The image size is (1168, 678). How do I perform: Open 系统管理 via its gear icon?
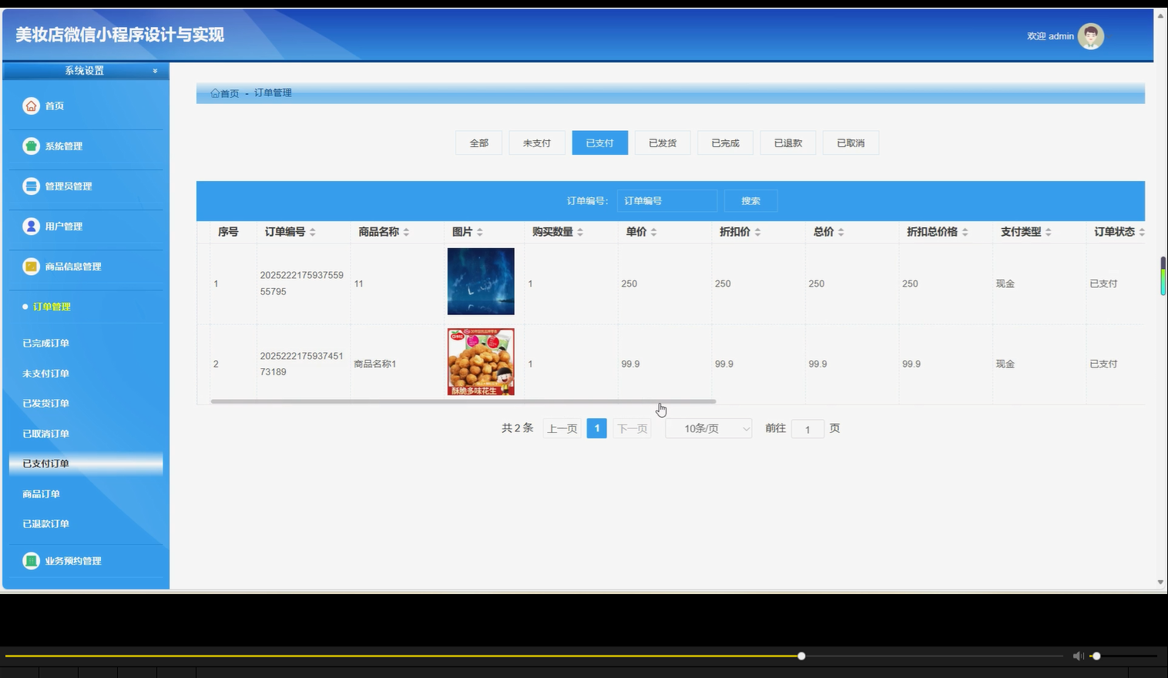[31, 146]
